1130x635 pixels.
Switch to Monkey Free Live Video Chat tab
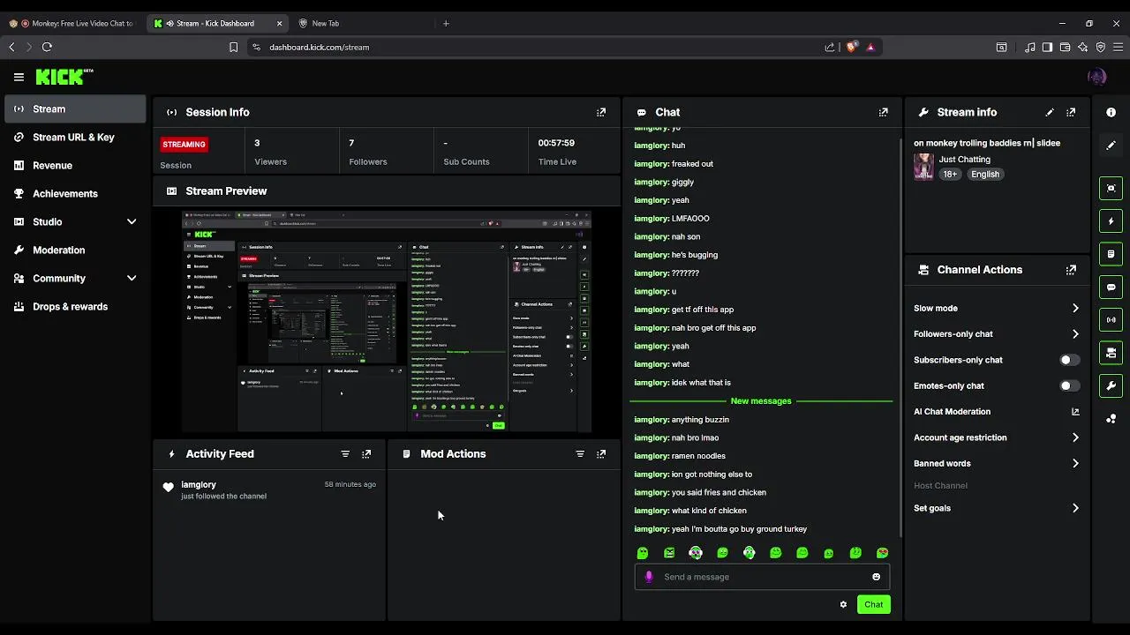pyautogui.click(x=72, y=23)
